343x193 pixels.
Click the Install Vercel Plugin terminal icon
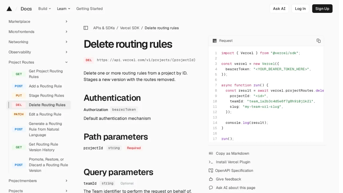[x=211, y=162]
